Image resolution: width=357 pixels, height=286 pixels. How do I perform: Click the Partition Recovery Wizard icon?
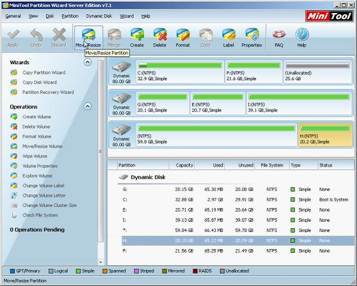click(x=14, y=92)
